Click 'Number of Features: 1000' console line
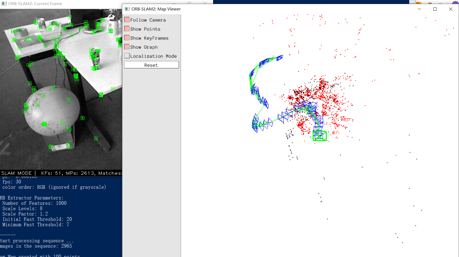This screenshot has width=459, height=257. 34,203
